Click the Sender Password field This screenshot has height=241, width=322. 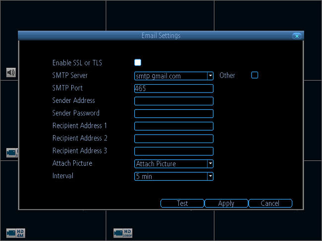174,113
